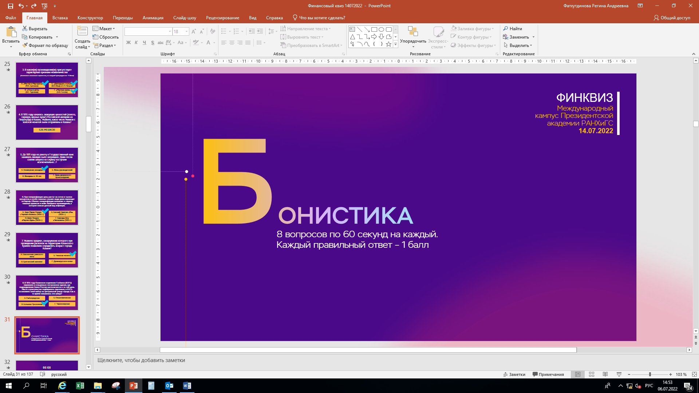Toggle bold (Ж) formatting

click(x=128, y=43)
